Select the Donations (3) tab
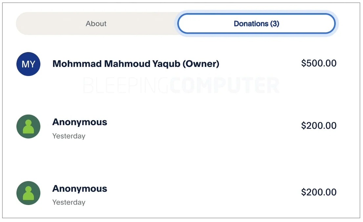Screen dimensions: 363x222 [256, 24]
